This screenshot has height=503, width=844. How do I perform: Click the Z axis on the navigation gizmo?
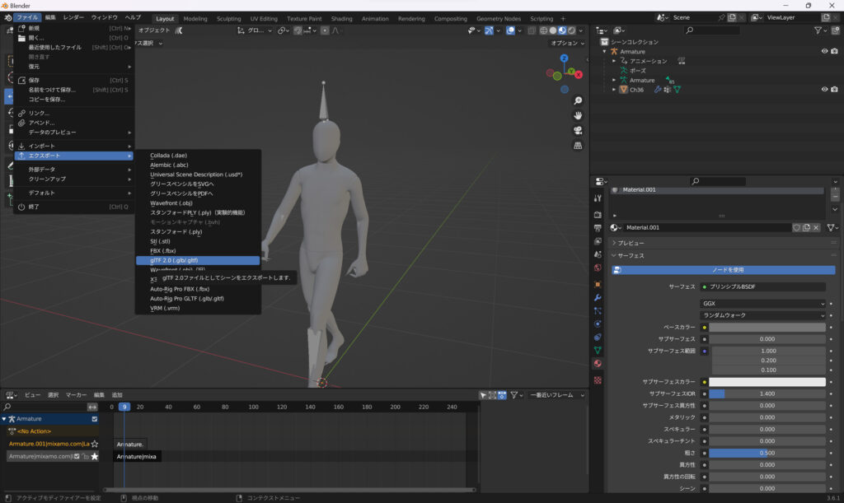pyautogui.click(x=564, y=59)
